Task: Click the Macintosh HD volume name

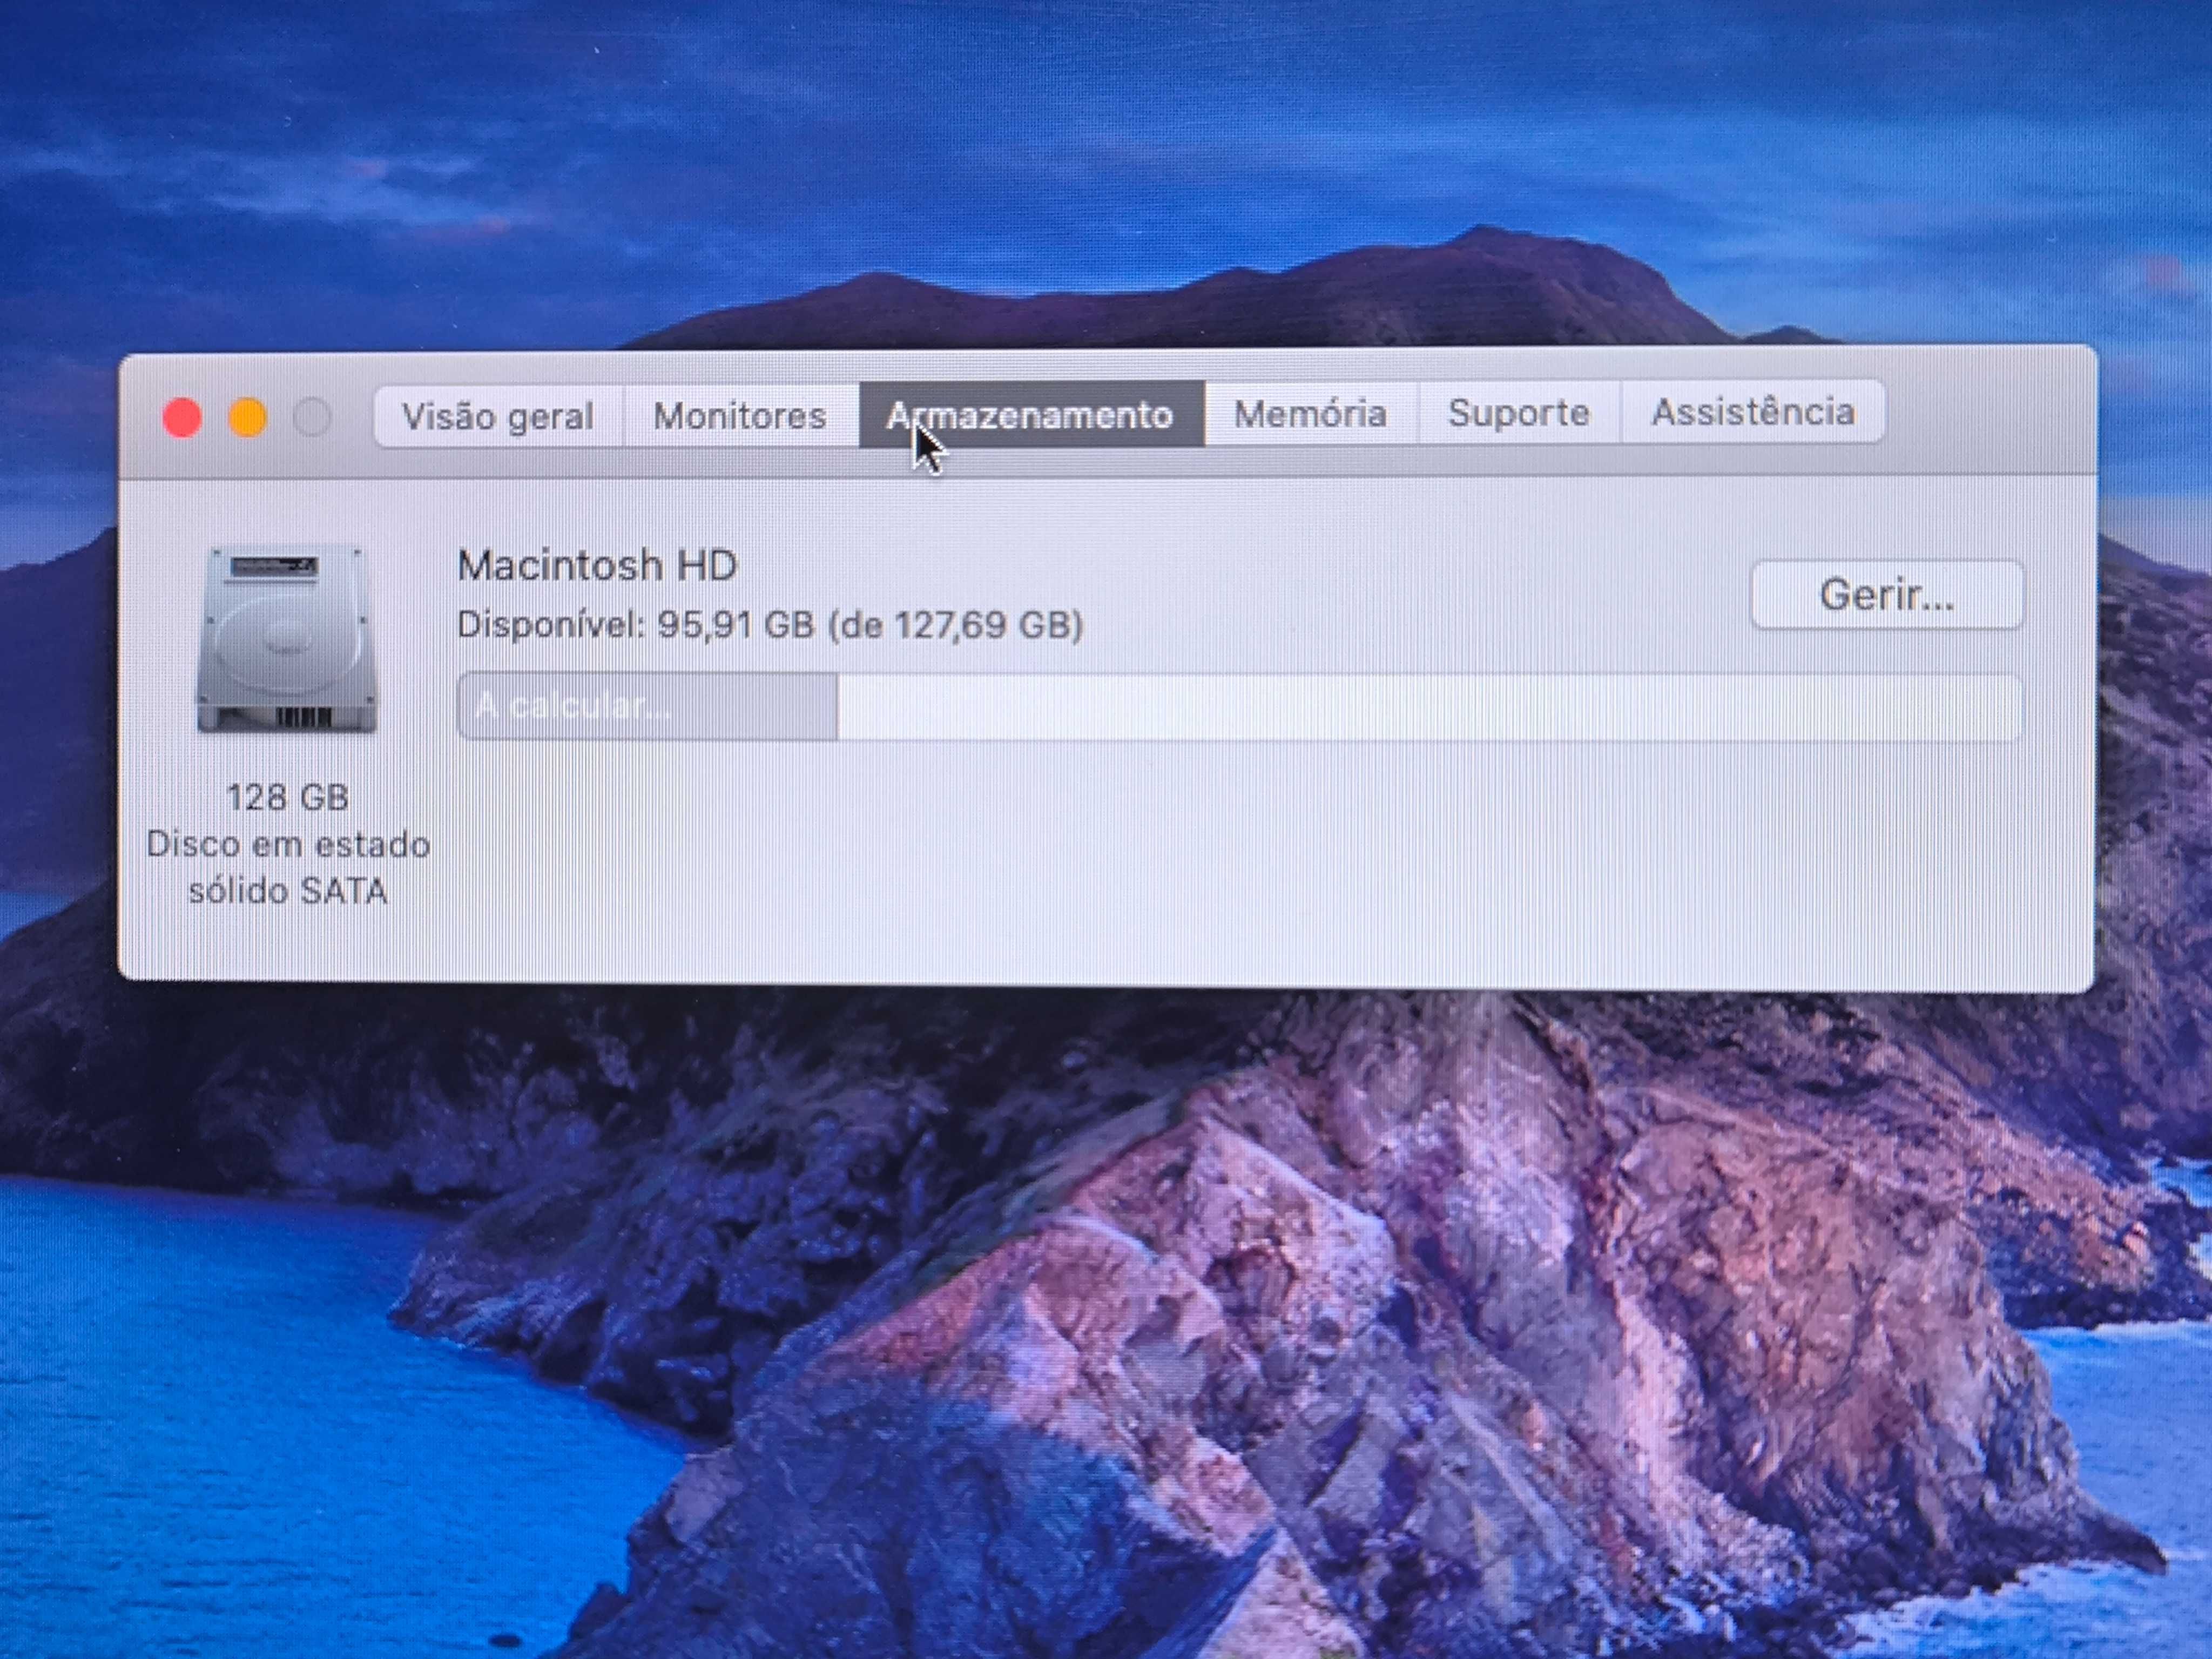Action: coord(597,566)
